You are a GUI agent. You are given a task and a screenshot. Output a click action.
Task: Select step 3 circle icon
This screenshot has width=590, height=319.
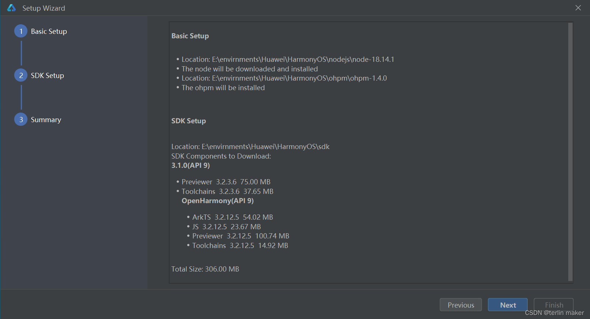tap(21, 120)
